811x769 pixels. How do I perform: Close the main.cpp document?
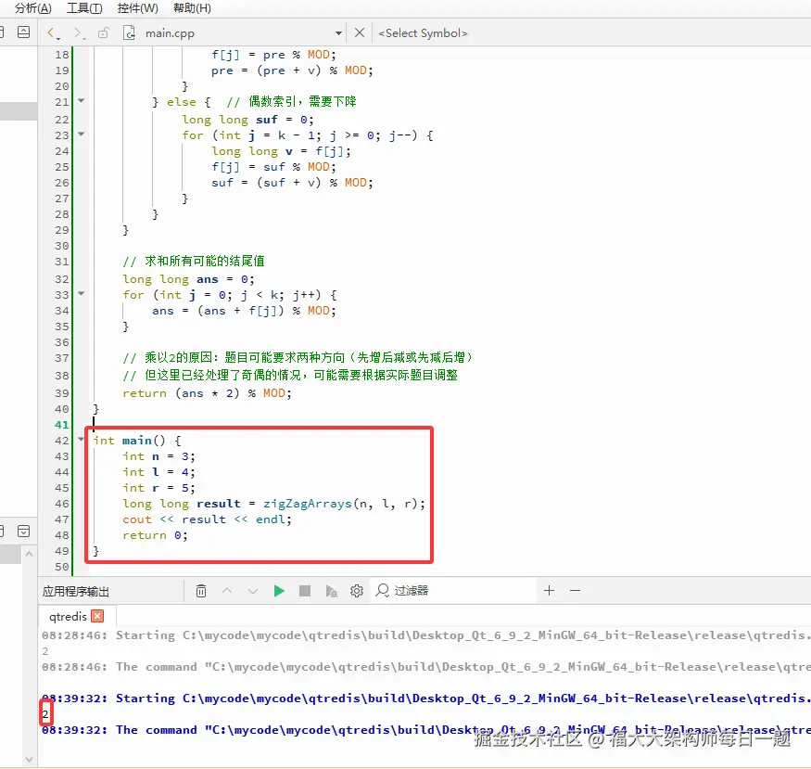[x=360, y=32]
